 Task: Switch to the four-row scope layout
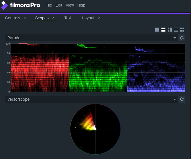click(176, 30)
